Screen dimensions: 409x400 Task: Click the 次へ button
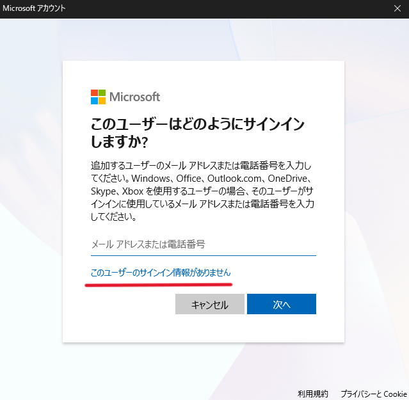pyautogui.click(x=282, y=304)
